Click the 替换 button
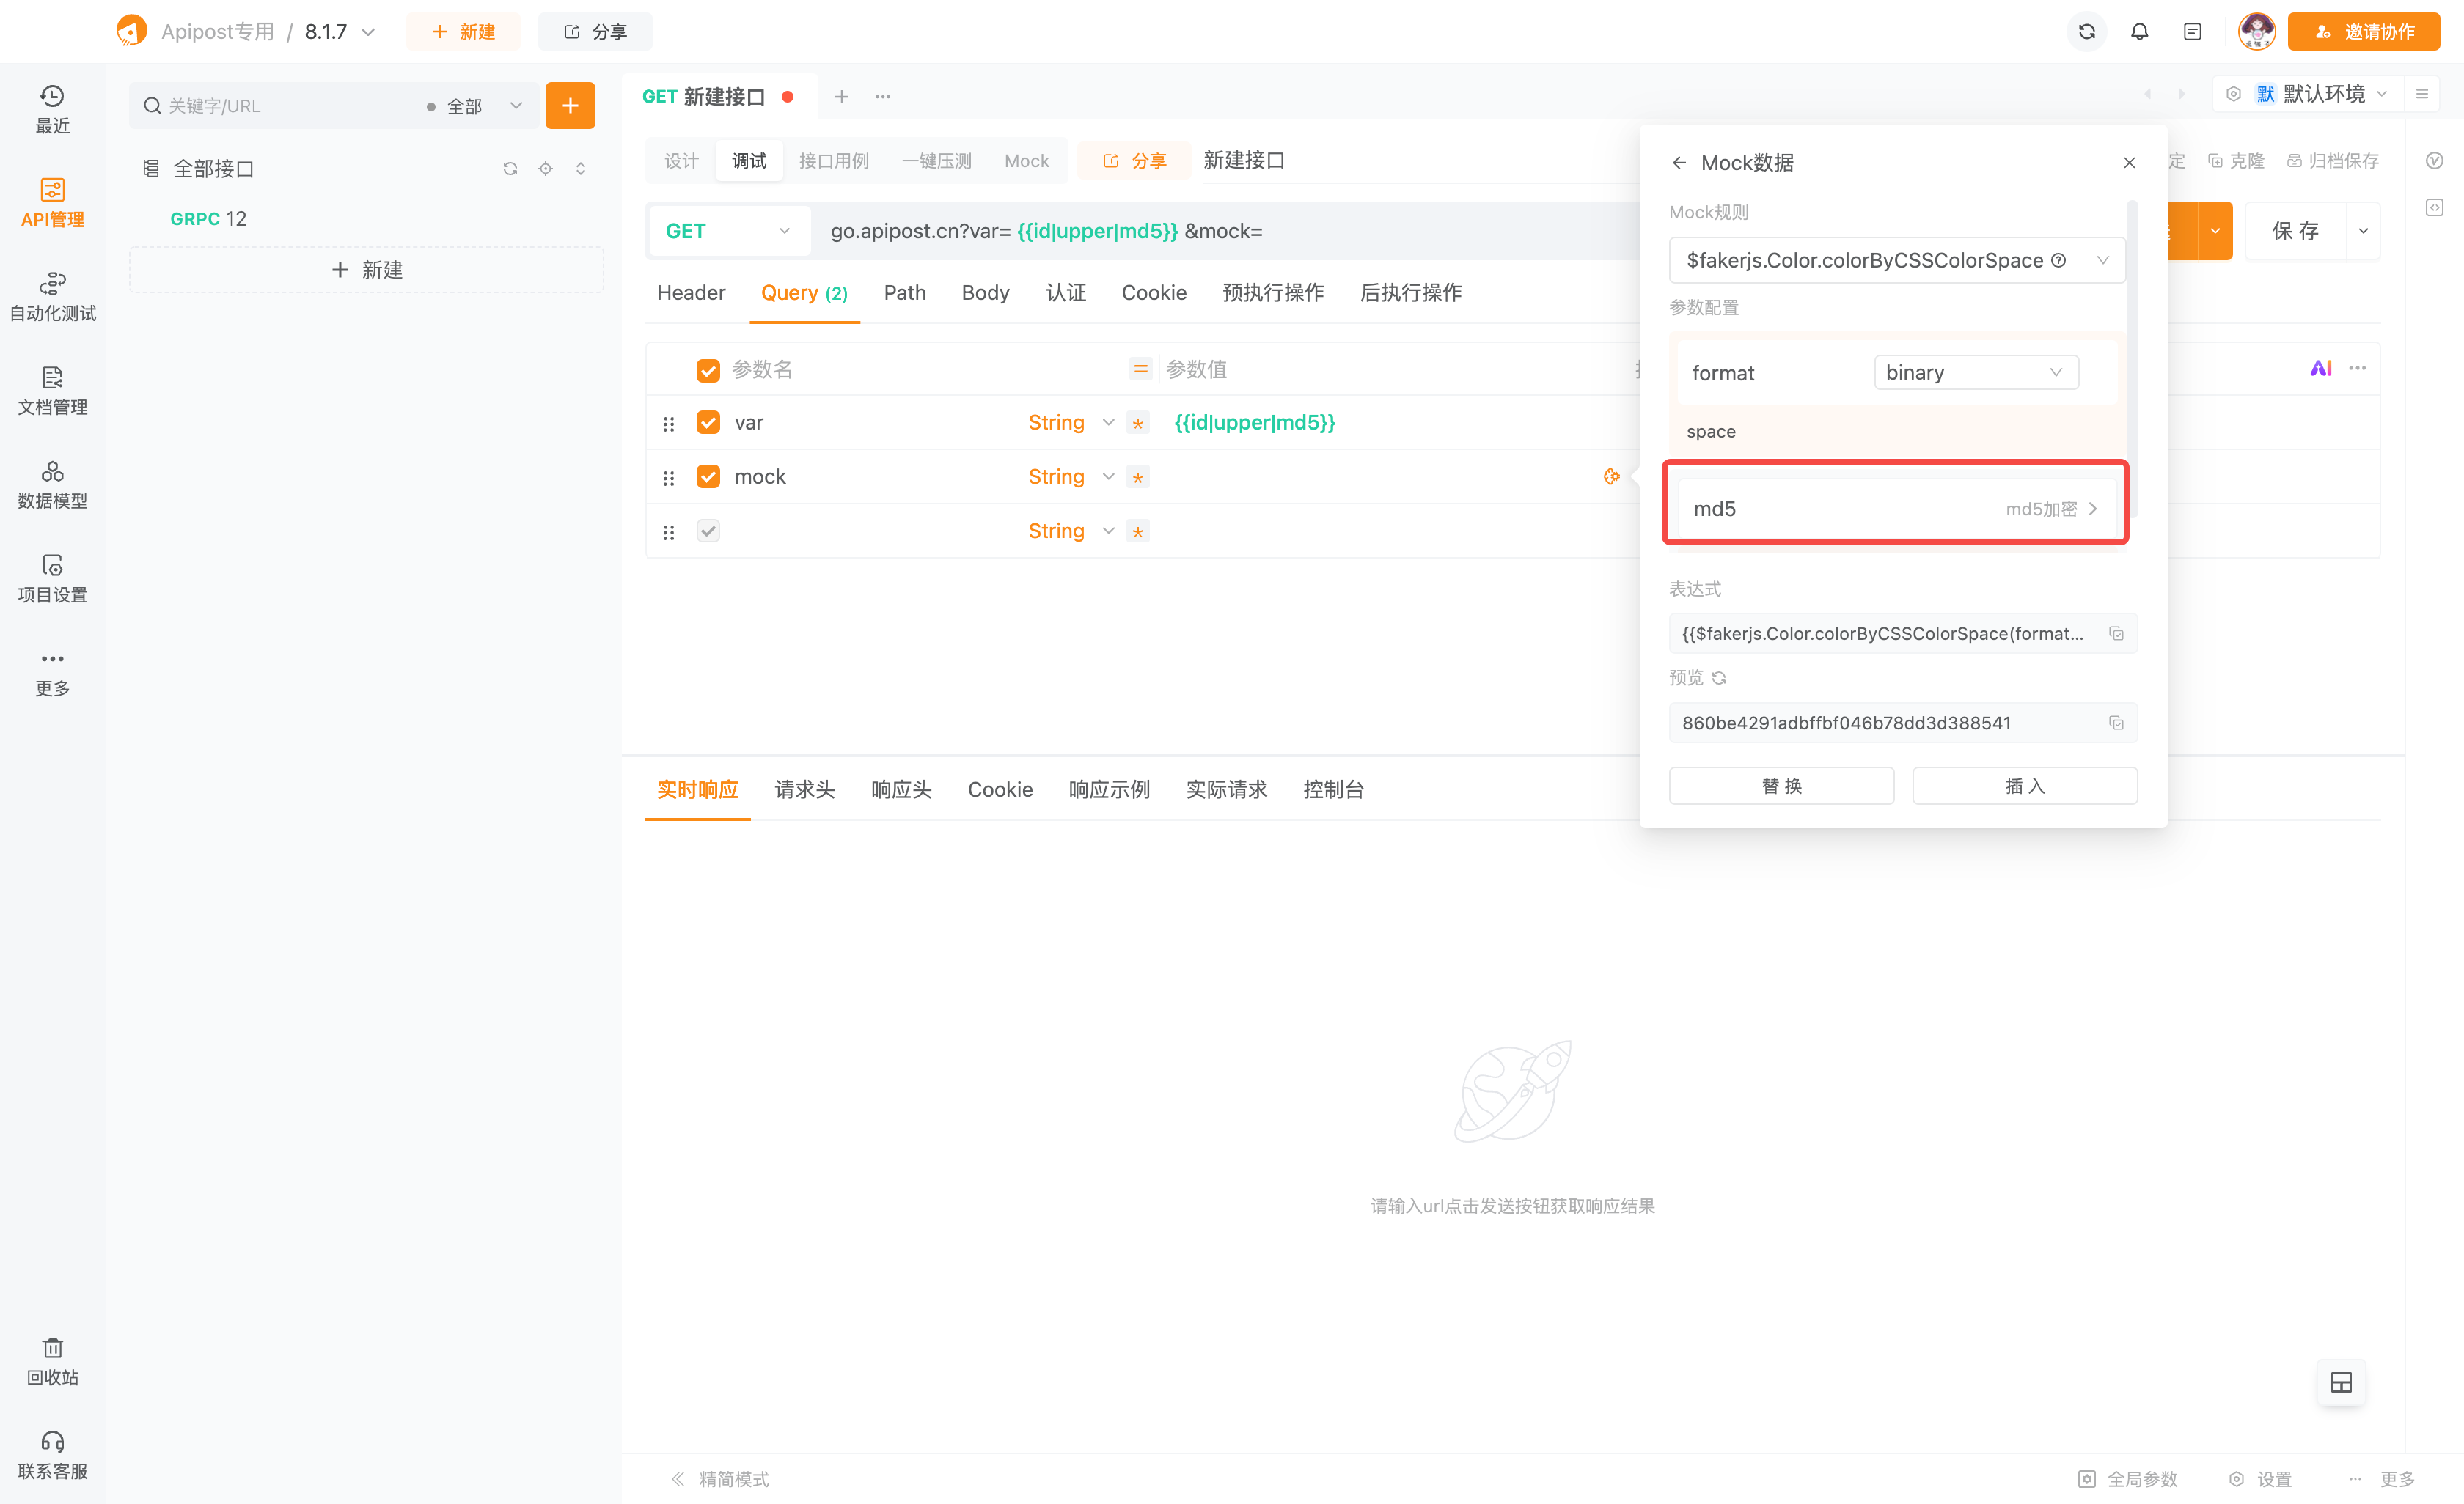The height and width of the screenshot is (1504, 2464). (x=1781, y=786)
